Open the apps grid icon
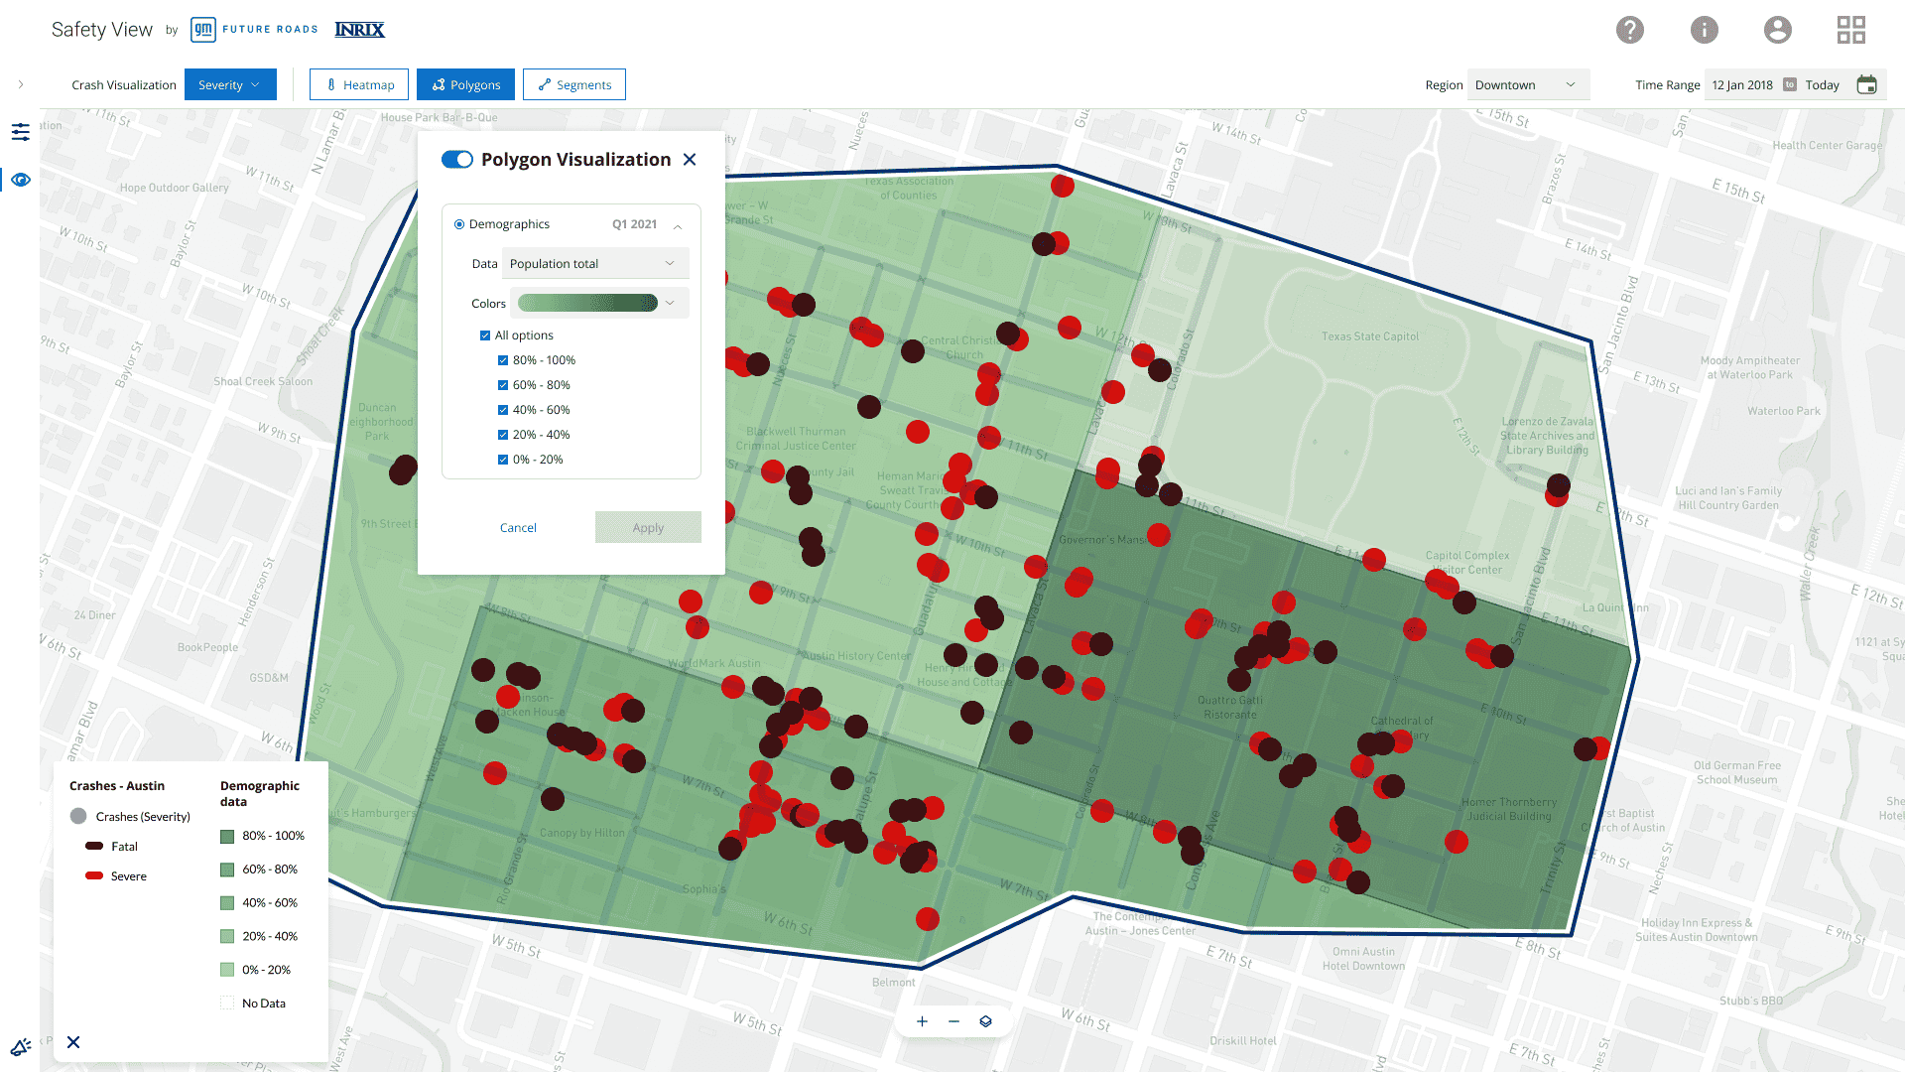The height and width of the screenshot is (1072, 1905). (x=1851, y=30)
